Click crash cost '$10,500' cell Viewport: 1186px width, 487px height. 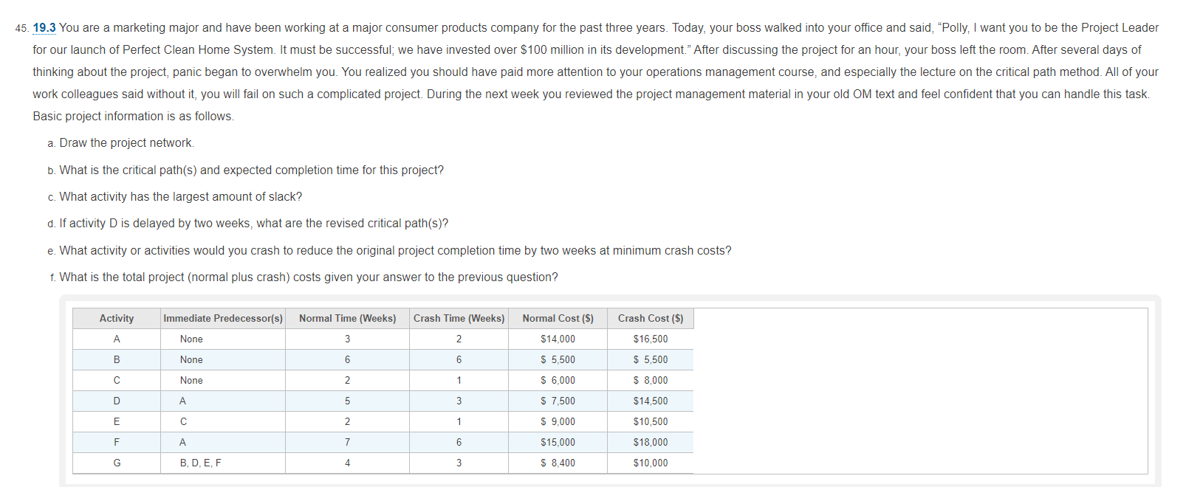[651, 422]
